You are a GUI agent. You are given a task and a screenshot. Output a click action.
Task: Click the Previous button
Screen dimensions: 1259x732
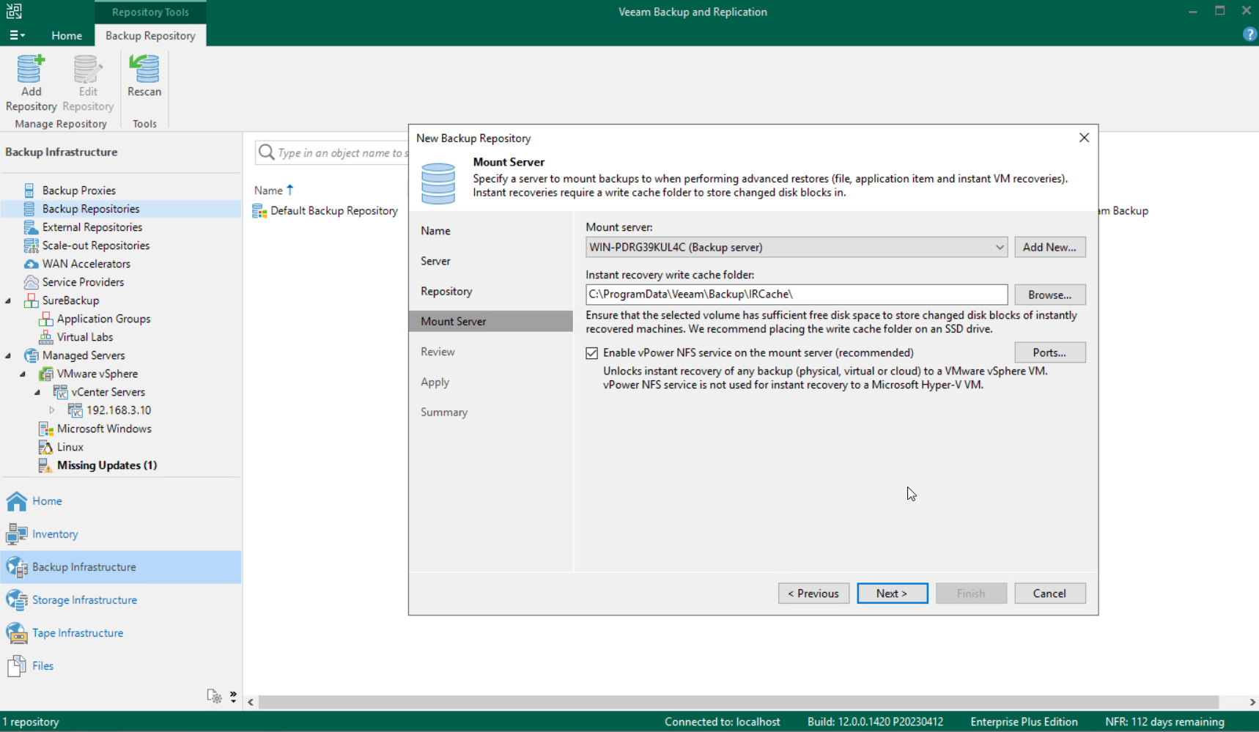tap(813, 594)
